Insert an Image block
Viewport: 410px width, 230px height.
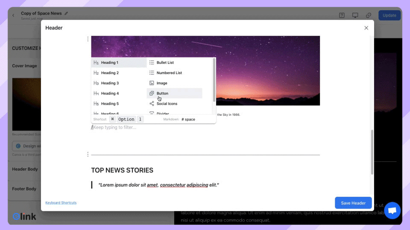[174, 83]
